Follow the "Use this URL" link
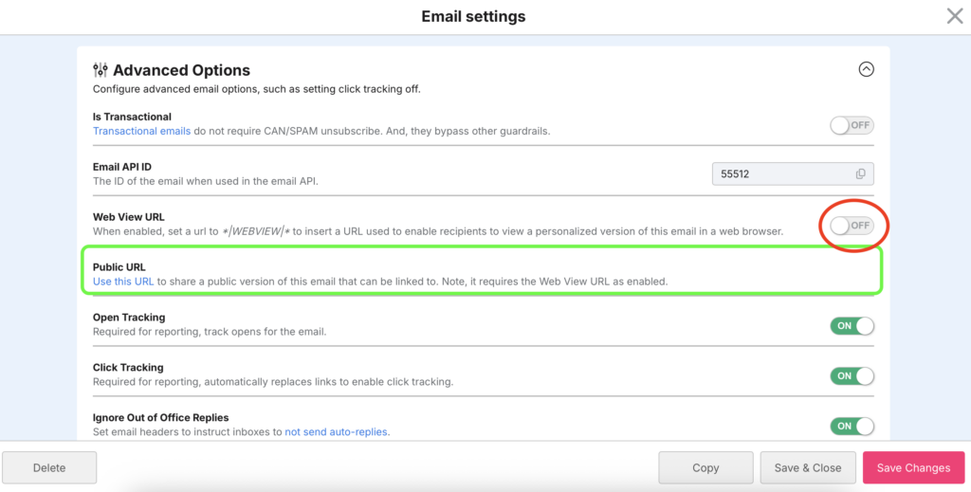Image resolution: width=971 pixels, height=492 pixels. (x=123, y=281)
